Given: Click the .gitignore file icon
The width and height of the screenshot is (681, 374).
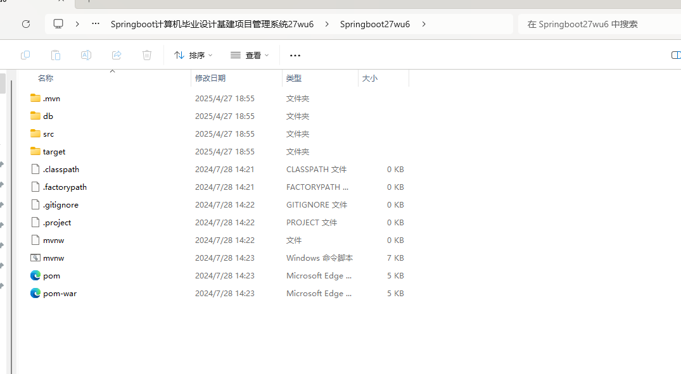Looking at the screenshot, I should tap(35, 204).
